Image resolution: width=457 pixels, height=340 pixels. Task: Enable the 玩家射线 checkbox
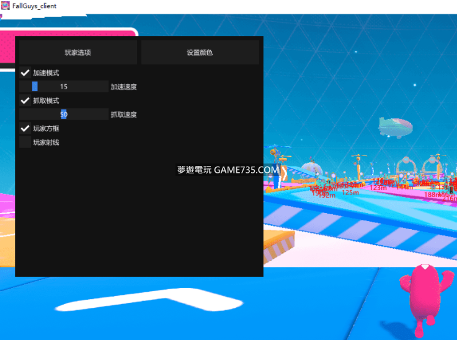click(x=25, y=142)
